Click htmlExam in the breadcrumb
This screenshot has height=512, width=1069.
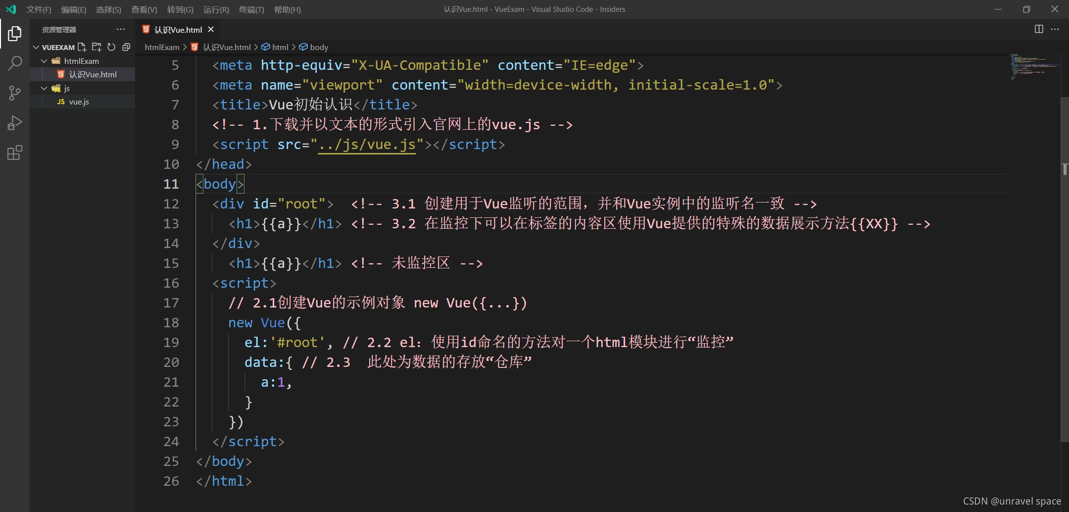tap(162, 47)
